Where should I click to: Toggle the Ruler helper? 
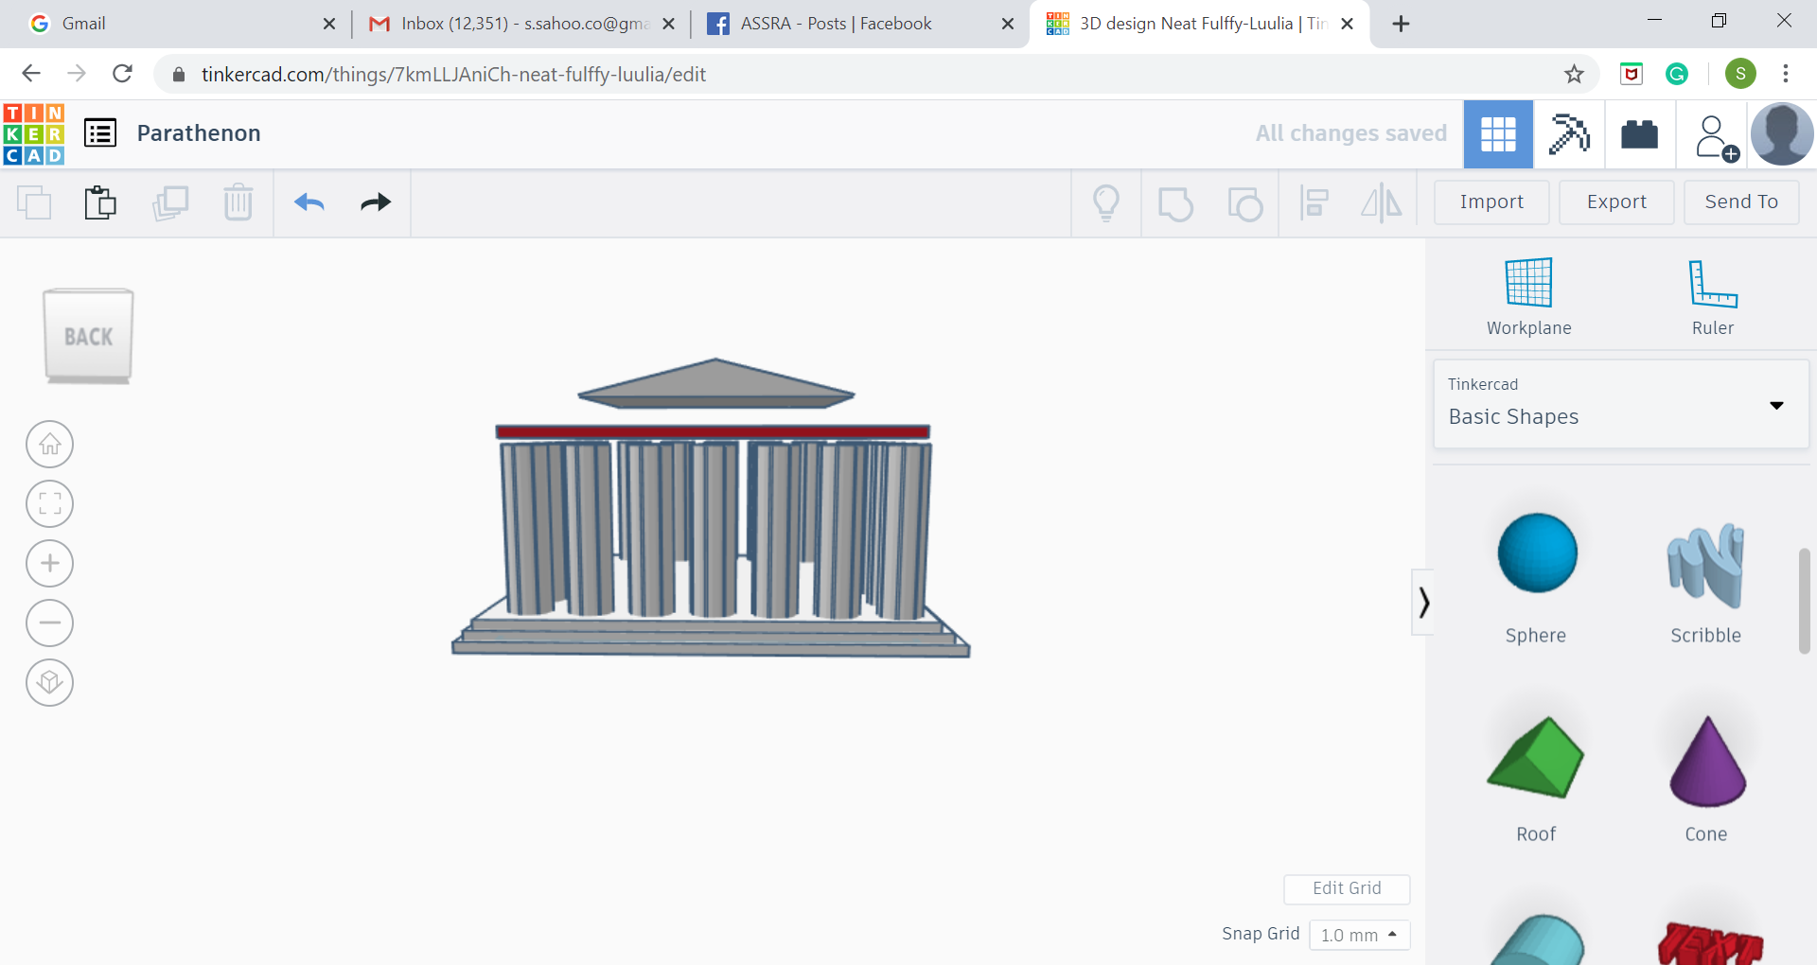(1713, 293)
